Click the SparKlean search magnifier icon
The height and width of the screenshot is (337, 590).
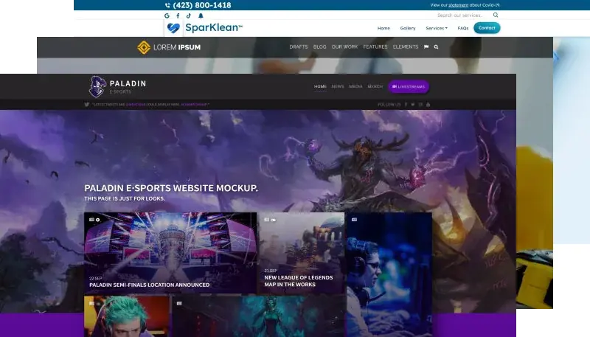click(496, 15)
